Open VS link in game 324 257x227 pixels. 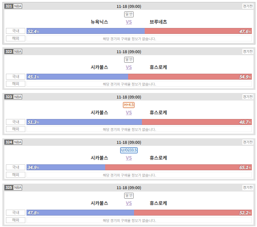(x=129, y=158)
